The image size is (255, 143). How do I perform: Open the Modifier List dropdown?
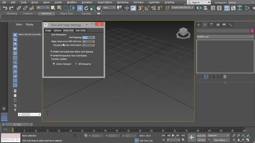225,37
